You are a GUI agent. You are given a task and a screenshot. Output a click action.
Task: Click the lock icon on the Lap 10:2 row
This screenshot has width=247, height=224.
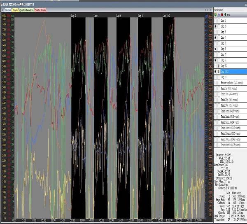219,72
